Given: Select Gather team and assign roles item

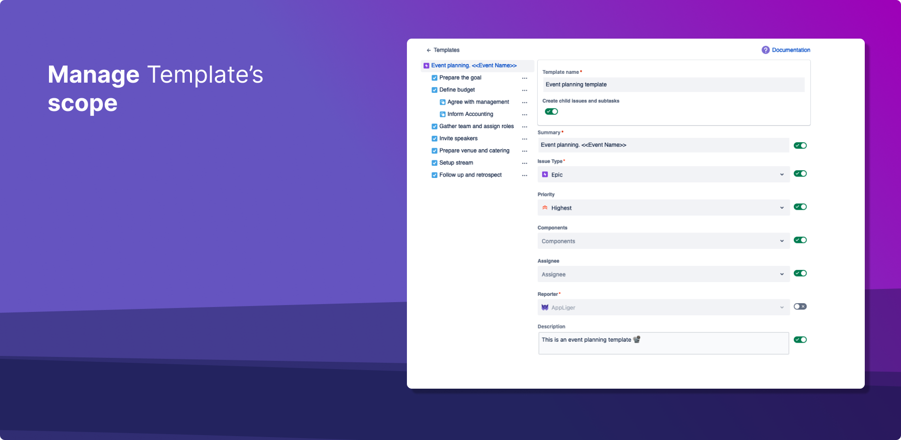Looking at the screenshot, I should pos(476,127).
